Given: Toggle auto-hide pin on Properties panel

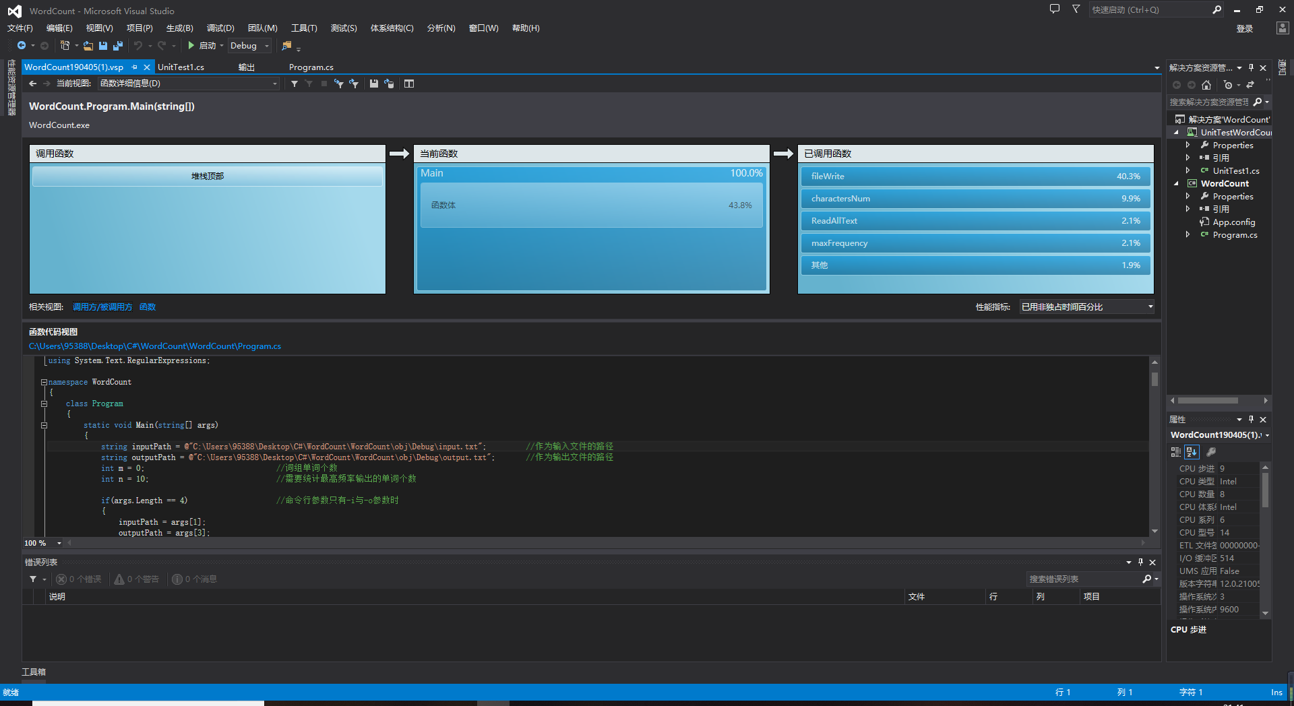Looking at the screenshot, I should 1251,419.
